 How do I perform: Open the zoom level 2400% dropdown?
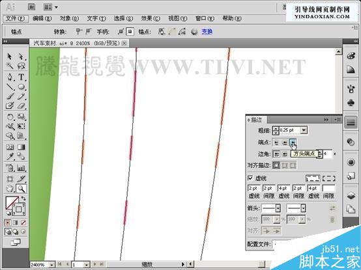[x=51, y=265]
